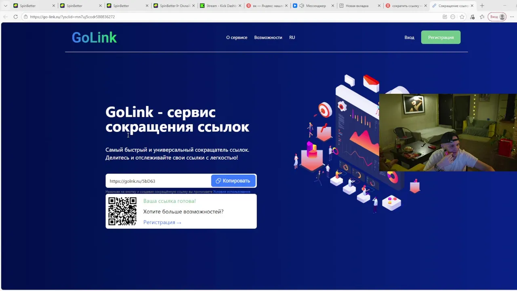517x291 pixels.
Task: Click Хотите больше возможностей? text
Action: [183, 211]
